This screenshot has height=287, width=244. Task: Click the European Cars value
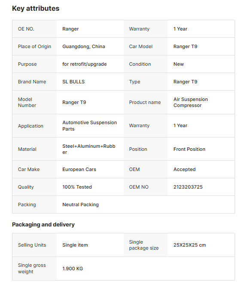coord(79,169)
